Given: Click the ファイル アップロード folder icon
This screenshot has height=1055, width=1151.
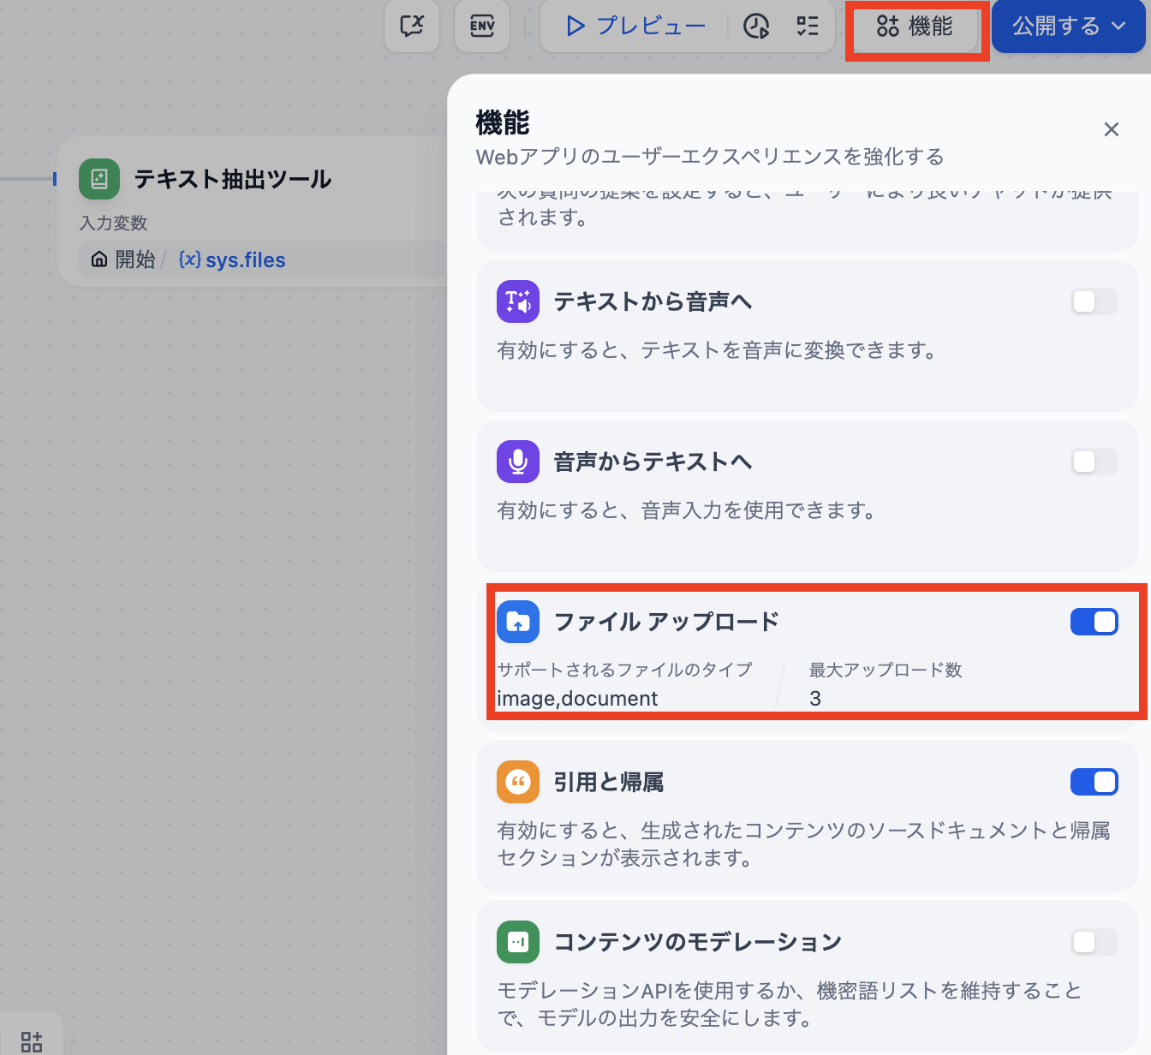Looking at the screenshot, I should click(518, 622).
